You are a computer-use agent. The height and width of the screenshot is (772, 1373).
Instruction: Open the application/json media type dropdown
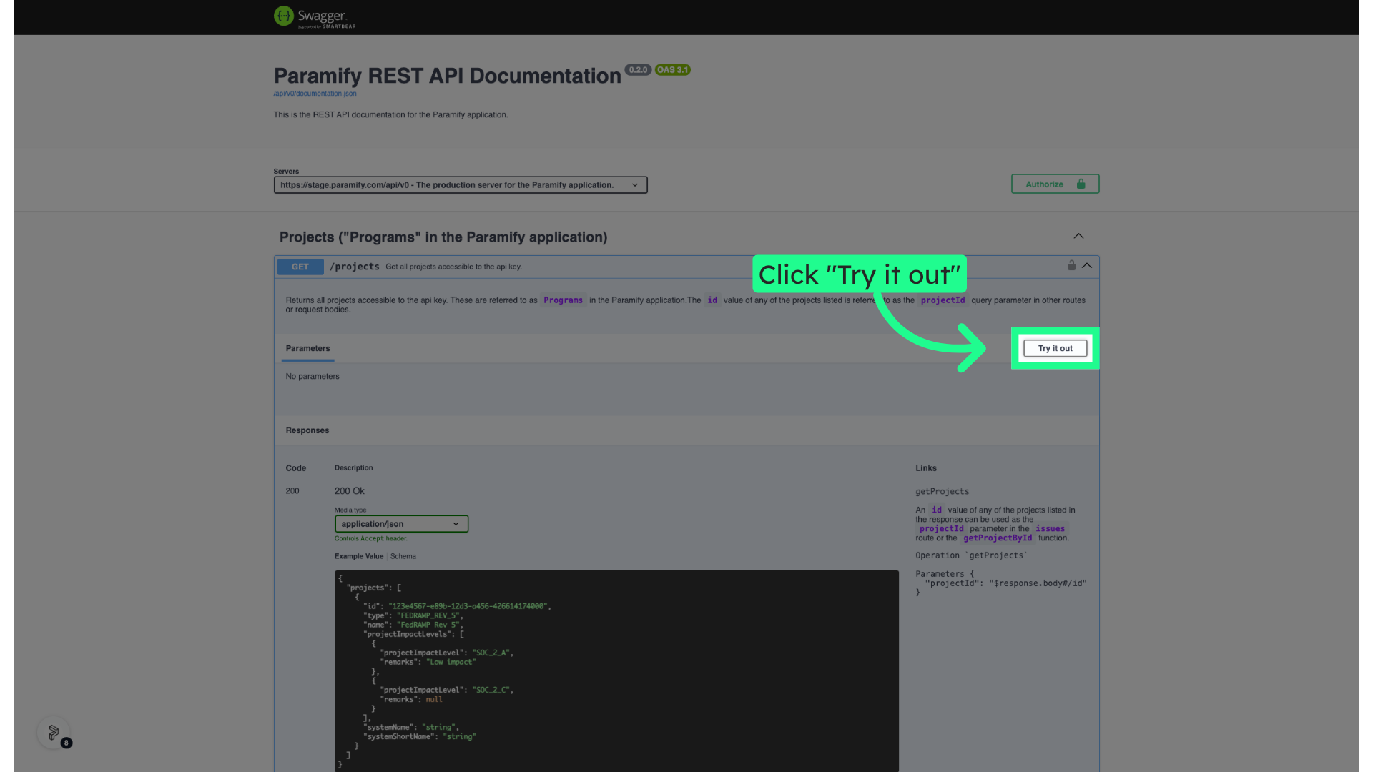coord(401,524)
